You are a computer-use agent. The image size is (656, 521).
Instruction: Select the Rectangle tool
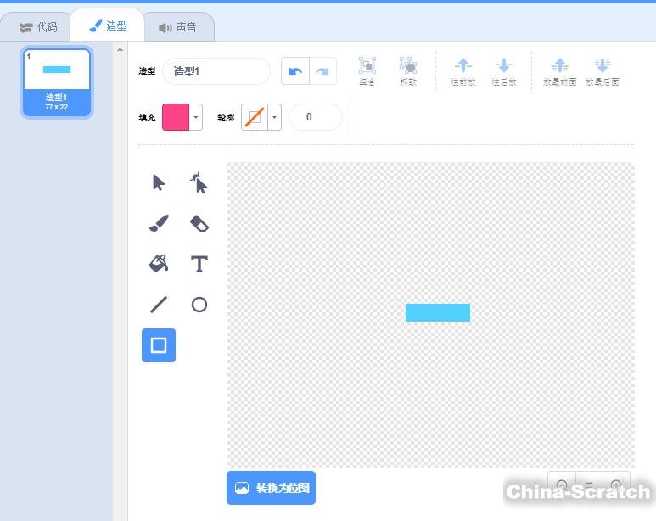159,345
